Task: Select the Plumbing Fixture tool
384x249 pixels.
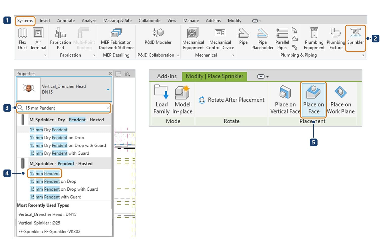Action: tap(336, 38)
